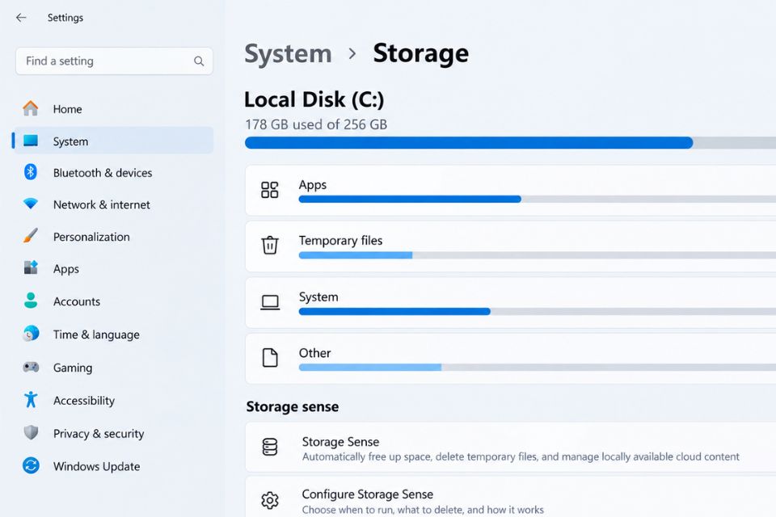This screenshot has height=517, width=776.
Task: Click the Time & language globe icon
Action: tap(31, 334)
